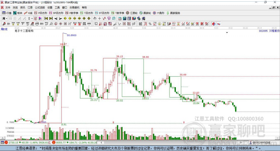
Task: Click the red floppy save icon
Action: coord(134,19)
